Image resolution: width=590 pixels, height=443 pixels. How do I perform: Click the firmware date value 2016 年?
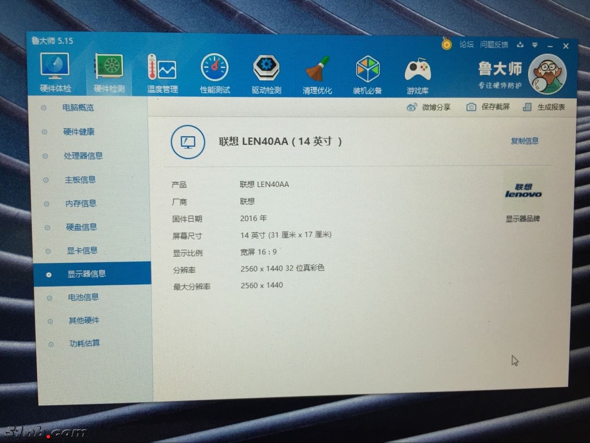tap(253, 218)
